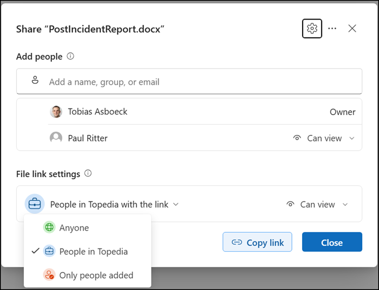This screenshot has height=290, width=379.
Task: Open Paul Ritter's Can view permission dropdown
Action: tap(324, 138)
